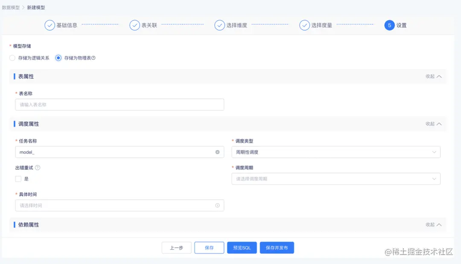Collapse the 依赖属性 section
Image resolution: width=461 pixels, height=264 pixels.
point(434,225)
